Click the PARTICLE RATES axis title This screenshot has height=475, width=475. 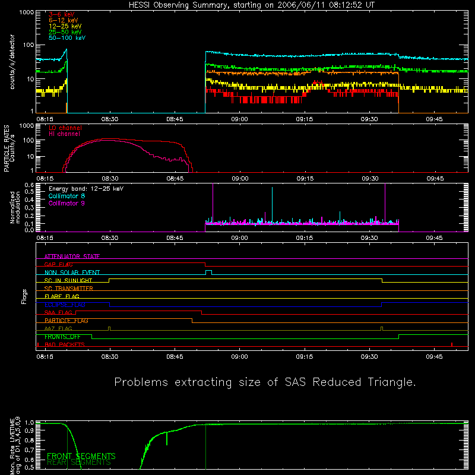click(x=7, y=148)
